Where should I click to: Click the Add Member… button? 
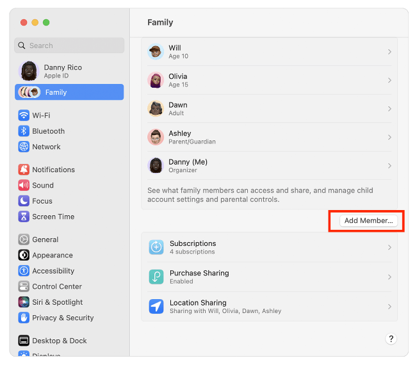(x=368, y=221)
